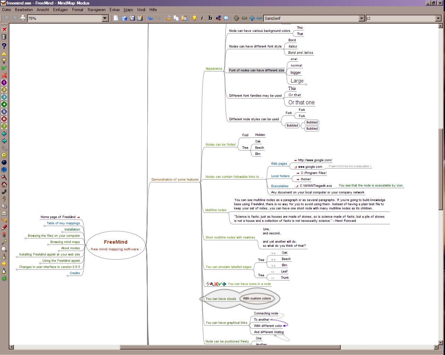Add the yellow smiley face icon

[4, 155]
